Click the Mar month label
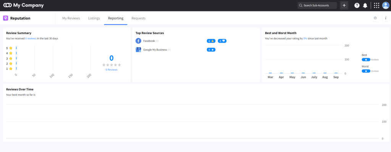The height and width of the screenshot is (152, 391). (x=270, y=77)
